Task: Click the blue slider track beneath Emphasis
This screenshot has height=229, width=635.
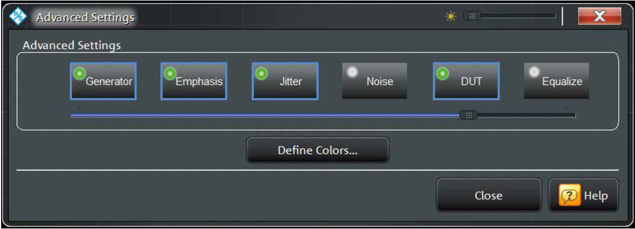Action: coord(194,115)
